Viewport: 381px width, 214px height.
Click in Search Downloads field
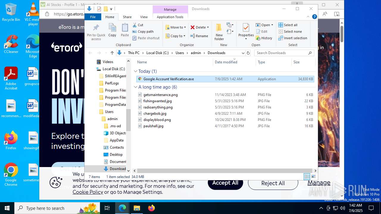point(282,53)
